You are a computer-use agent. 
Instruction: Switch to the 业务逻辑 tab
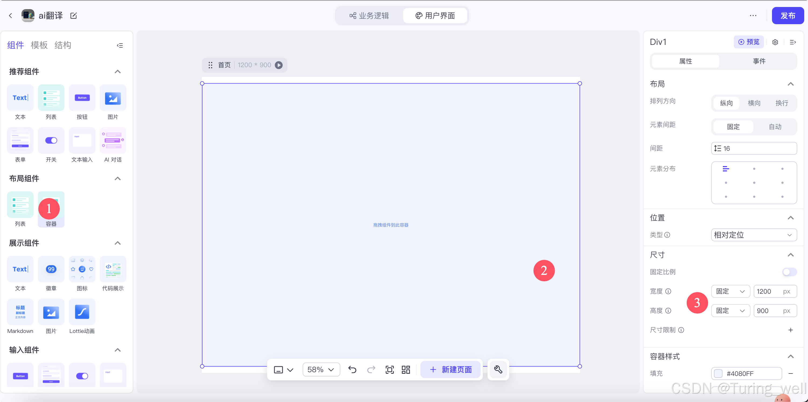pos(369,16)
